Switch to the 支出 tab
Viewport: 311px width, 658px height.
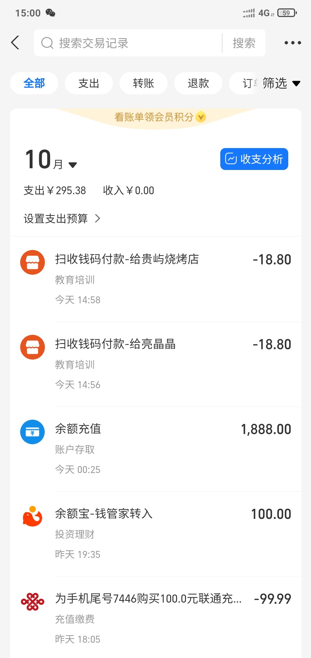(x=89, y=83)
